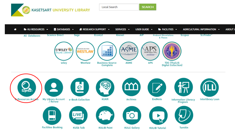Click the green SEARCH button
Viewport: 235px width, 133px height.
coord(148,7)
